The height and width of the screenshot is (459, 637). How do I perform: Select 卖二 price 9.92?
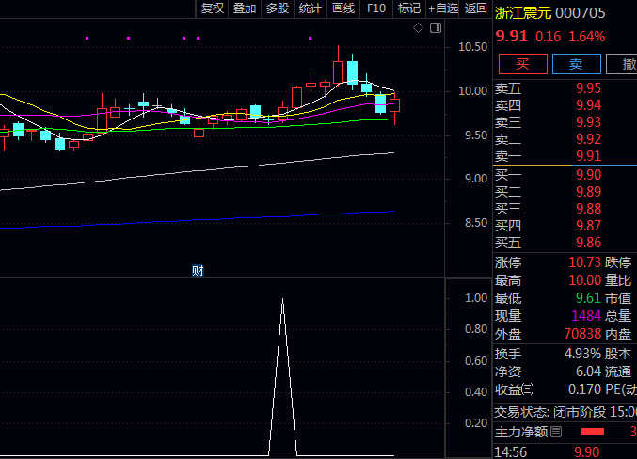(x=588, y=139)
